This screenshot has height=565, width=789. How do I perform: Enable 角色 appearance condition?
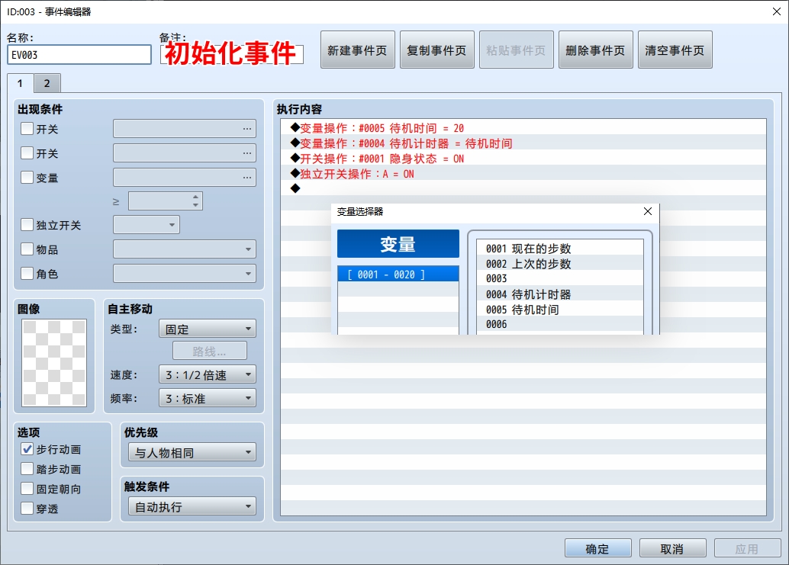[x=27, y=274]
